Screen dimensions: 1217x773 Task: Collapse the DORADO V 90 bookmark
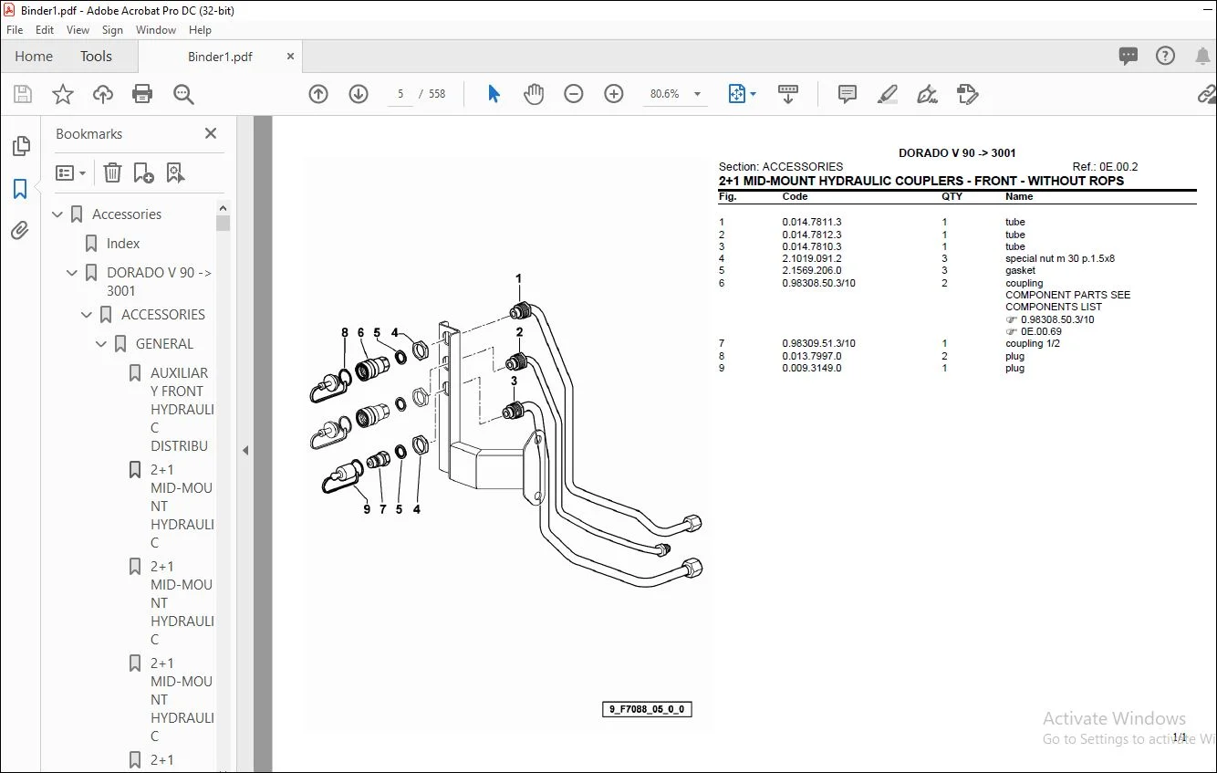click(73, 273)
